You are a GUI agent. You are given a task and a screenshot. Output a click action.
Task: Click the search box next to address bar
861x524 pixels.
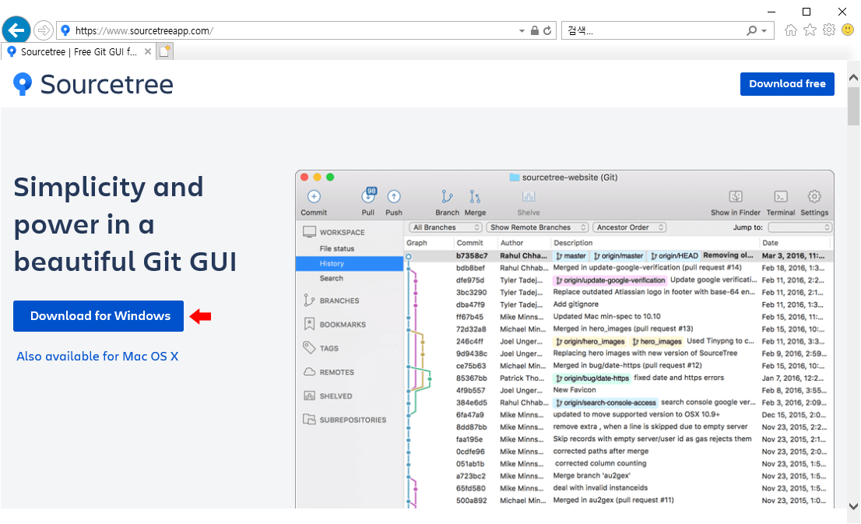653,31
